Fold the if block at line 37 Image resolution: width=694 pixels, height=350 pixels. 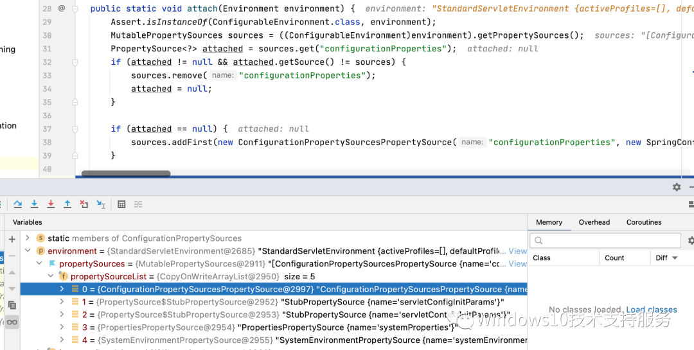(x=75, y=128)
